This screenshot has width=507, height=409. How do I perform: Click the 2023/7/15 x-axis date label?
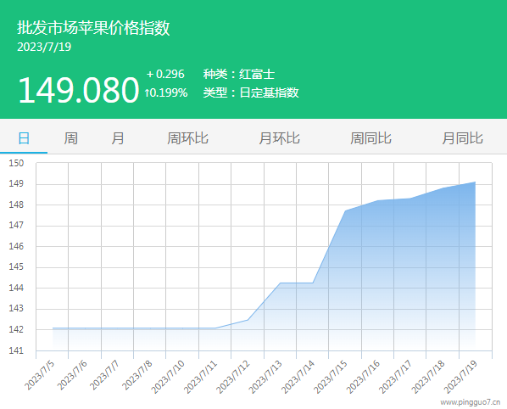click(x=331, y=377)
